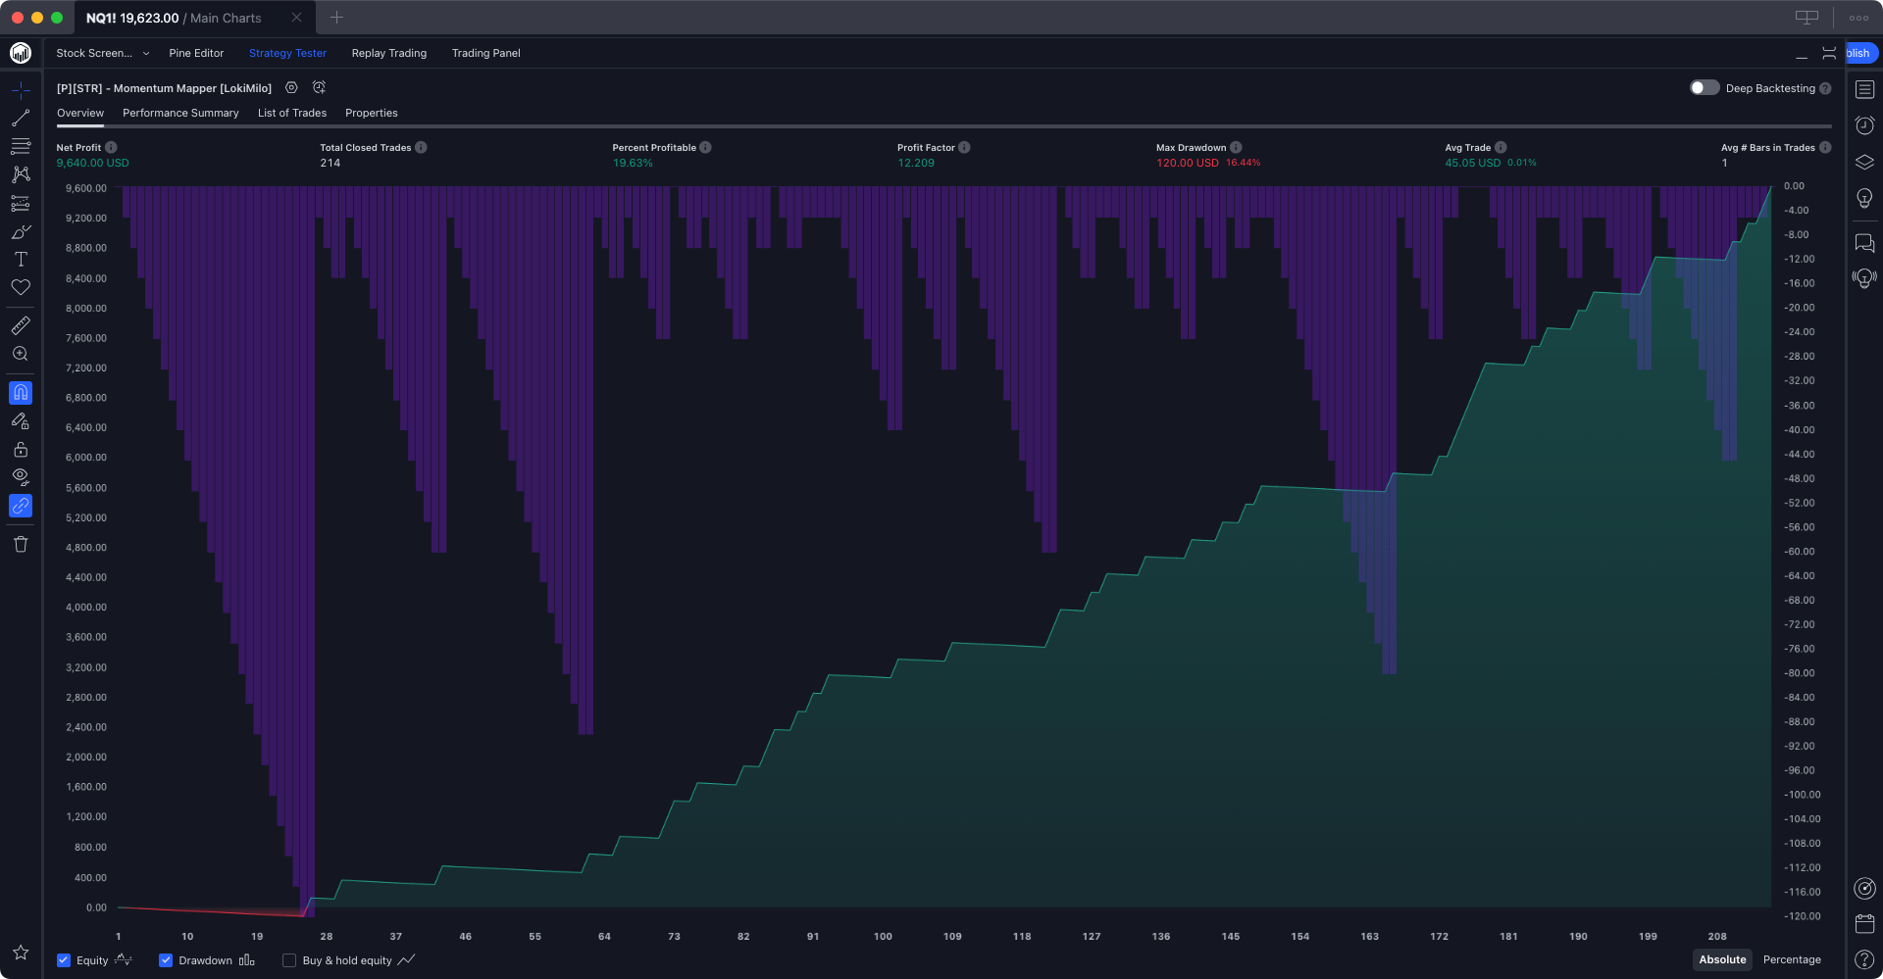This screenshot has height=979, width=1883.
Task: Open the target icon panel in the sidebar
Action: pyautogui.click(x=1864, y=888)
